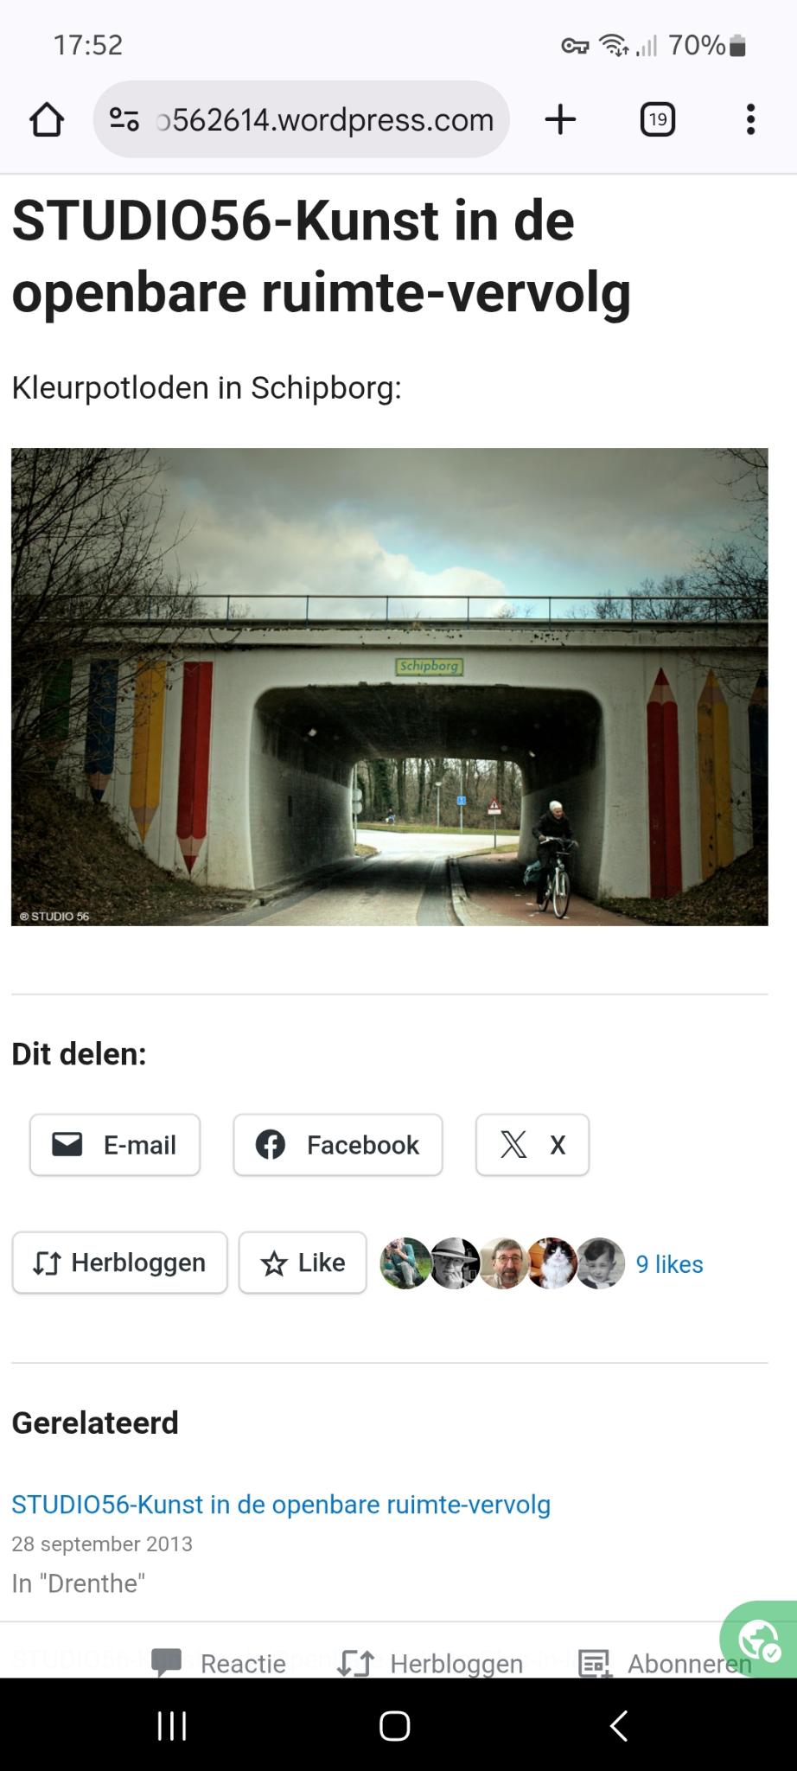Click the Herbloggen button beside Like
This screenshot has width=797, height=1771.
120,1263
